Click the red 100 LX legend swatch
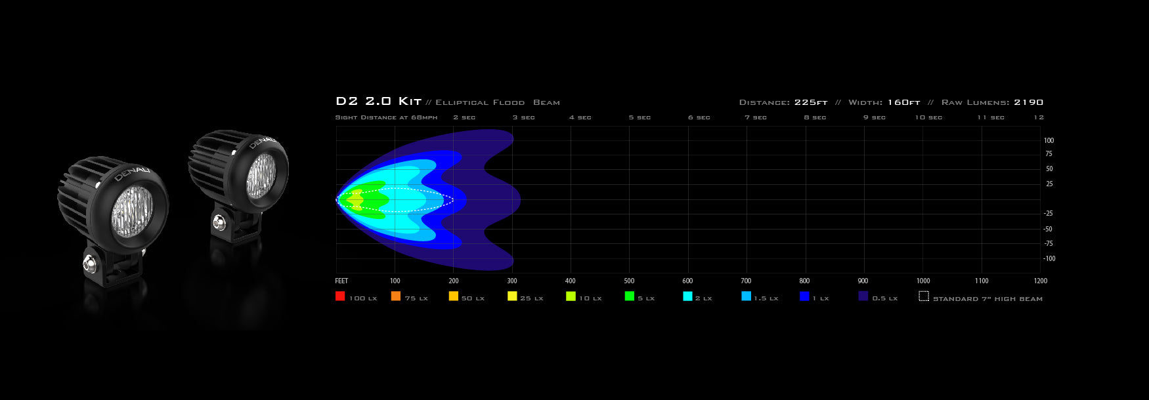Image resolution: width=1149 pixels, height=400 pixels. point(340,296)
